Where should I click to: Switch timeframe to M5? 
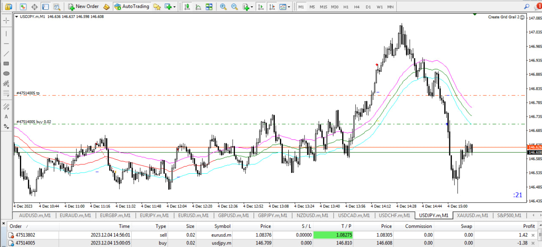[312, 7]
